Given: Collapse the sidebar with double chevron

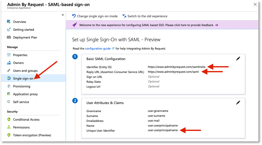Looking at the screenshot, I should pos(63,15).
